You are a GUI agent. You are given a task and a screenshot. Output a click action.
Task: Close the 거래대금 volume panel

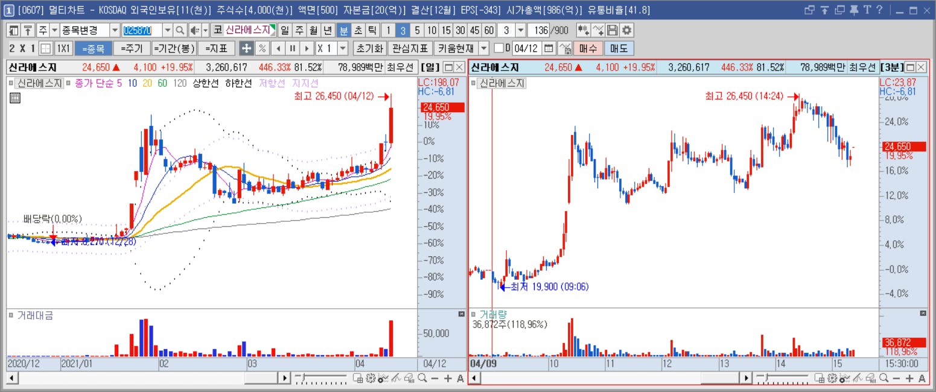462,314
